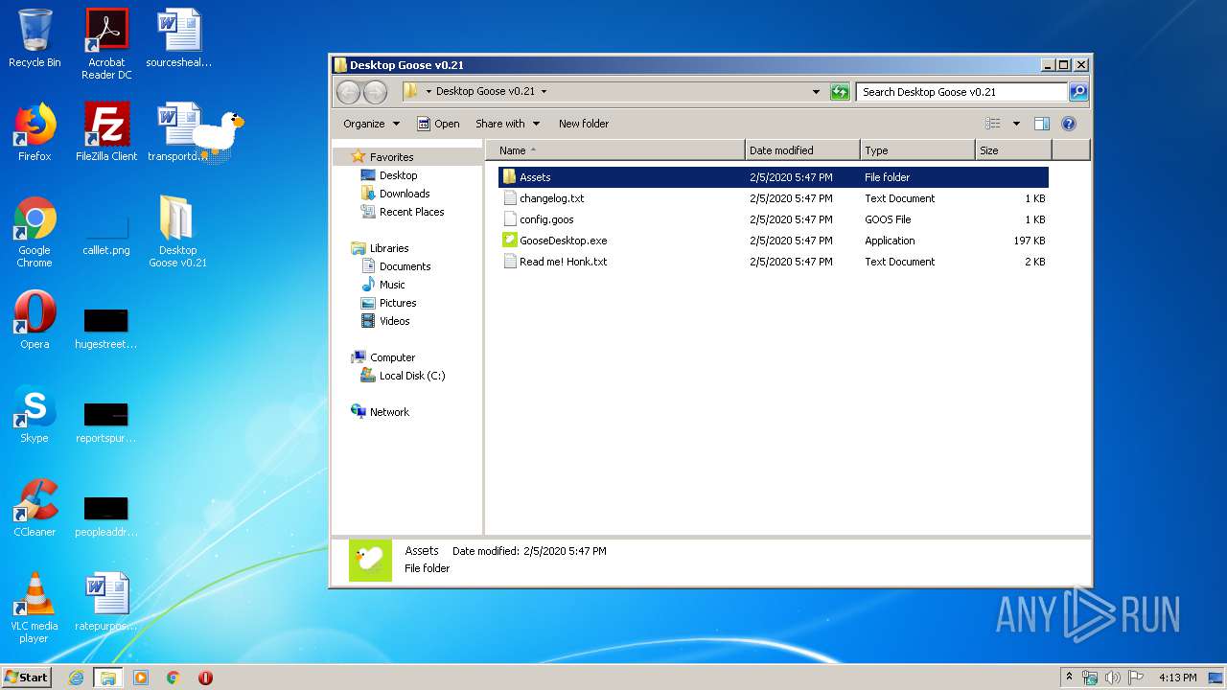Open Explorer Help question mark icon
Viewport: 1227px width, 690px height.
pos(1069,124)
